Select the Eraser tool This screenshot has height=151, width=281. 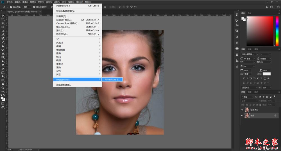tap(3, 54)
